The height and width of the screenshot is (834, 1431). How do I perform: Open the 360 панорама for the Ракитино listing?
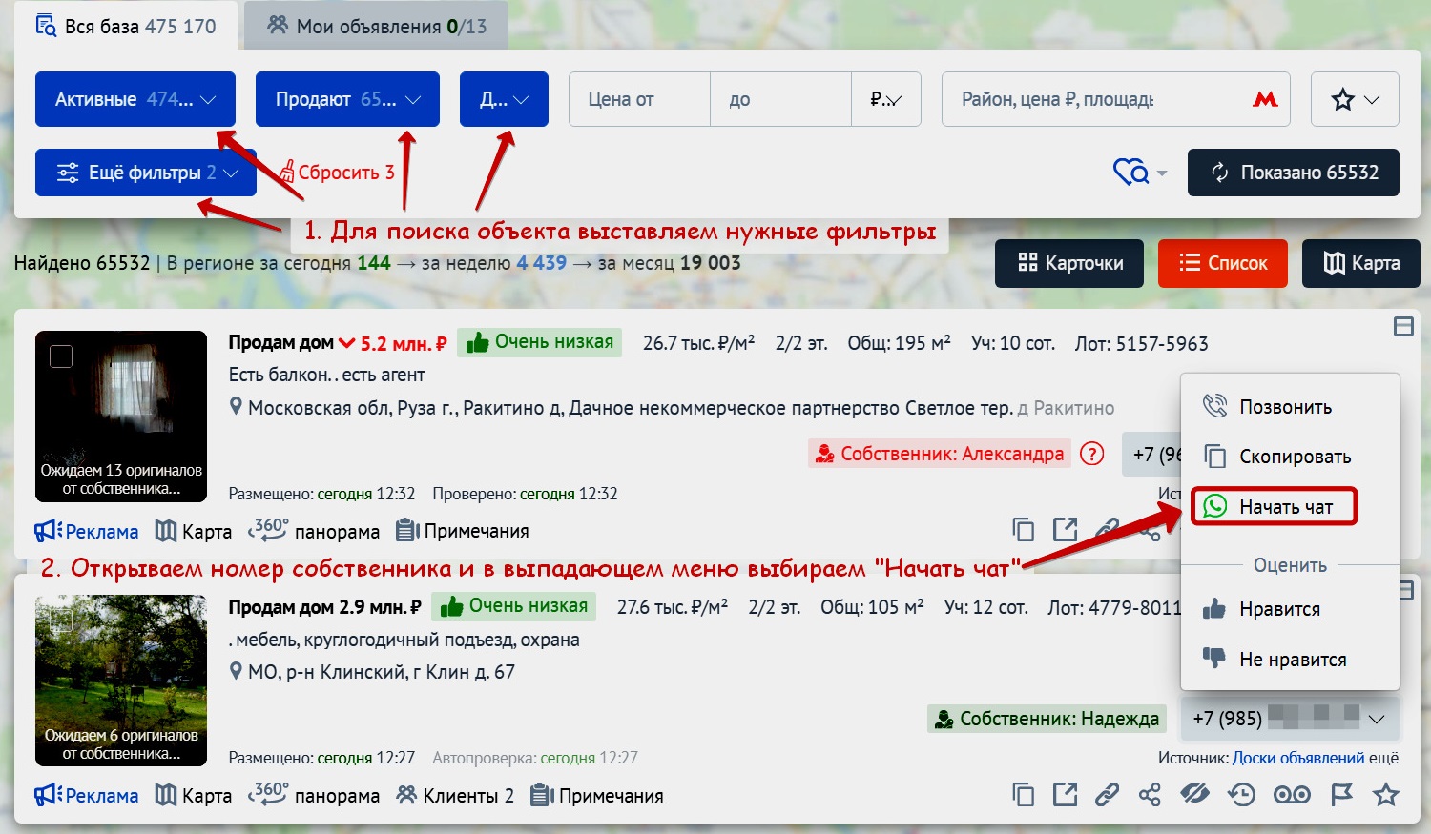pos(313,530)
